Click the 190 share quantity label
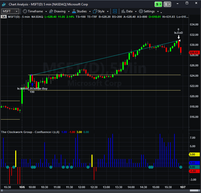 (32, 92)
